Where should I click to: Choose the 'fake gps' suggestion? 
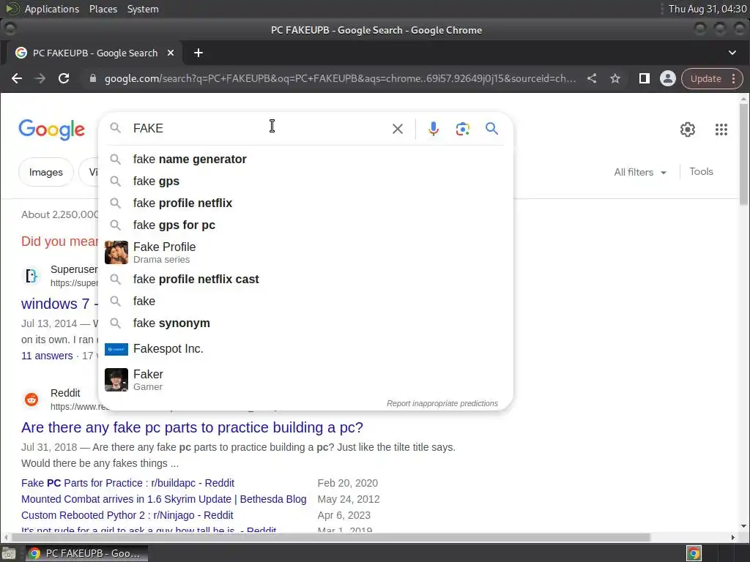pyautogui.click(x=305, y=181)
